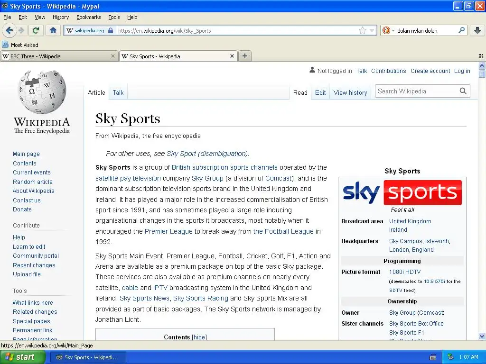The height and width of the screenshot is (364, 486).
Task: Go to Main page in sidebar
Action: coord(27,154)
